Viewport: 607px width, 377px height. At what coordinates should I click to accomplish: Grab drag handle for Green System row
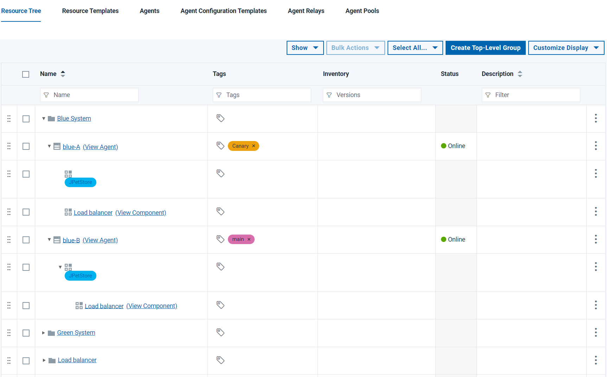tap(9, 333)
